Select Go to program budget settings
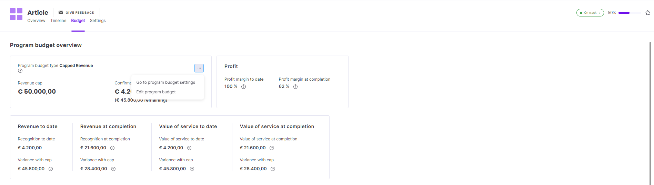 [166, 82]
